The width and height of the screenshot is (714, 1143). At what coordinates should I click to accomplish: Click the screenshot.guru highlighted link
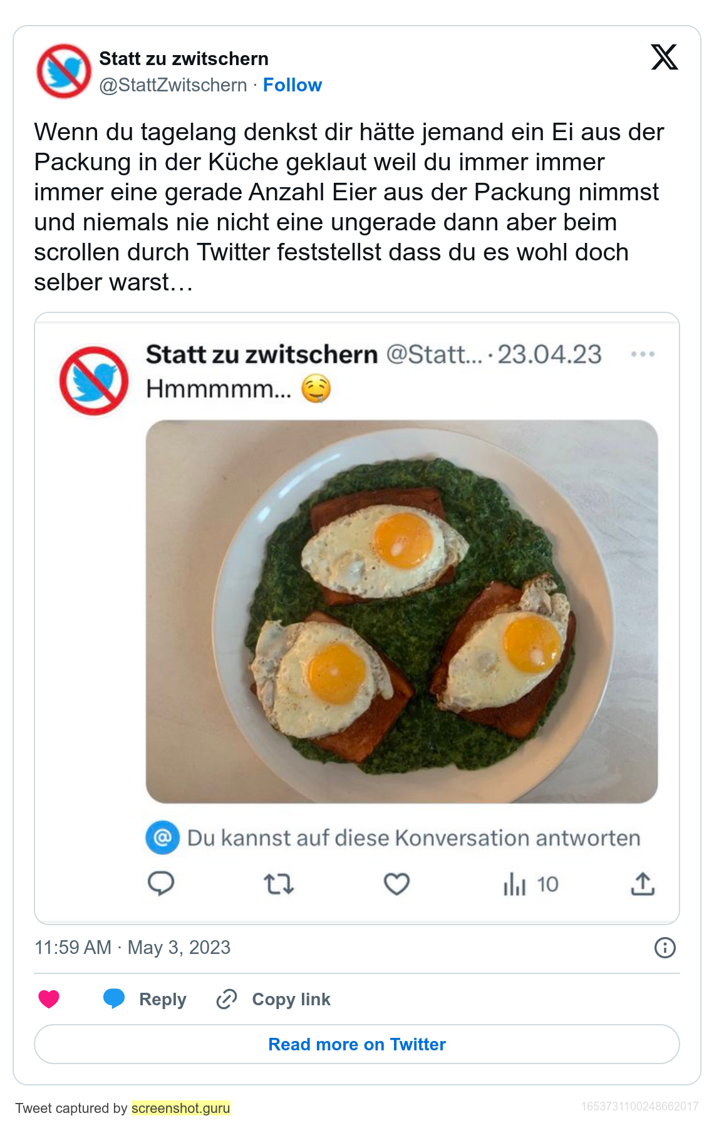181,1108
